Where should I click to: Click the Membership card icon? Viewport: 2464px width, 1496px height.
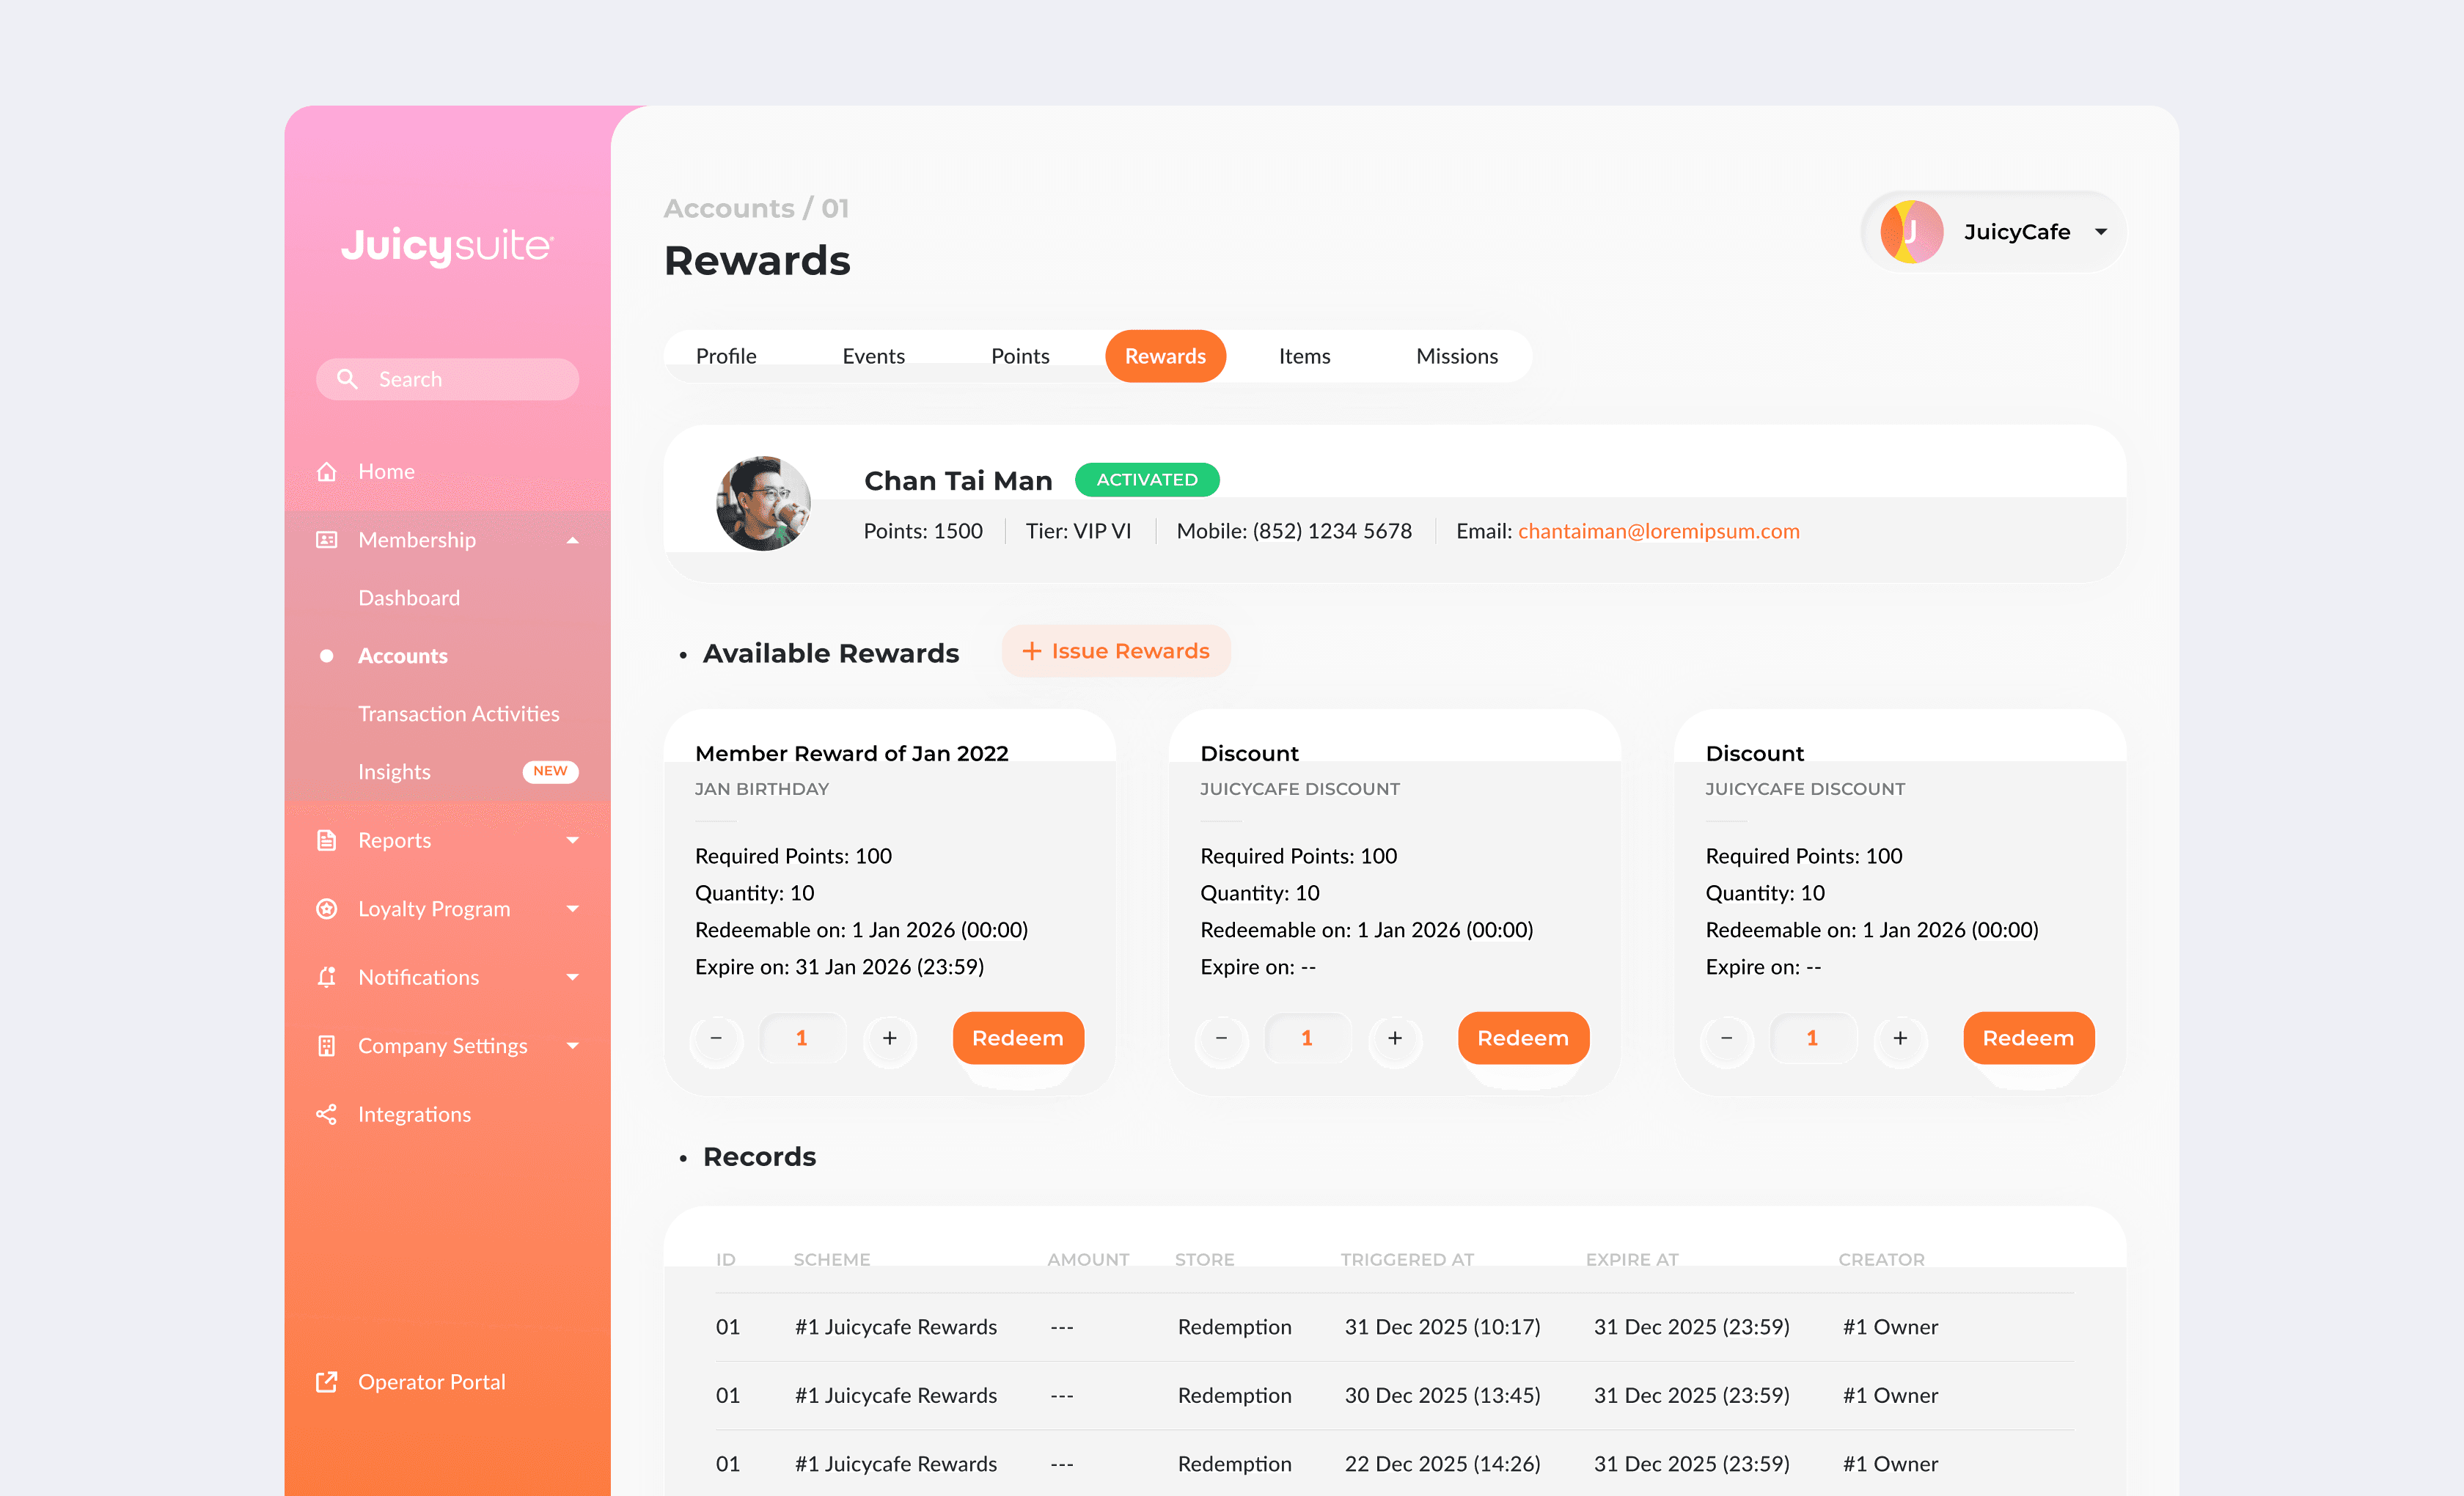(x=326, y=540)
